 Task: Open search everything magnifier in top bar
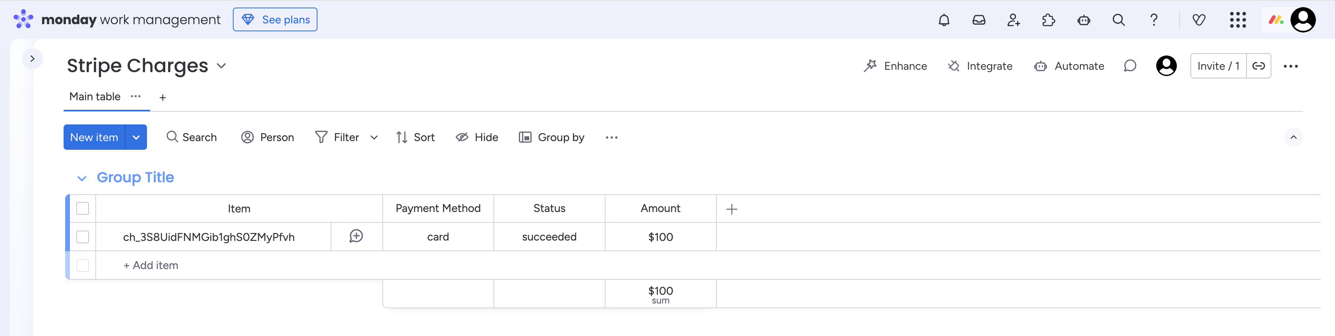click(x=1118, y=20)
